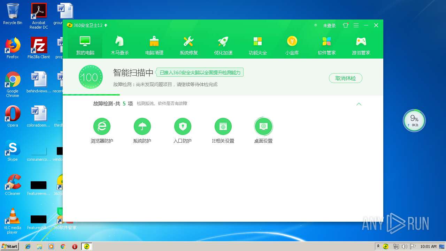Image resolution: width=446 pixels, height=251 pixels.
Task: Click the Windows Start button
Action: coord(9,246)
